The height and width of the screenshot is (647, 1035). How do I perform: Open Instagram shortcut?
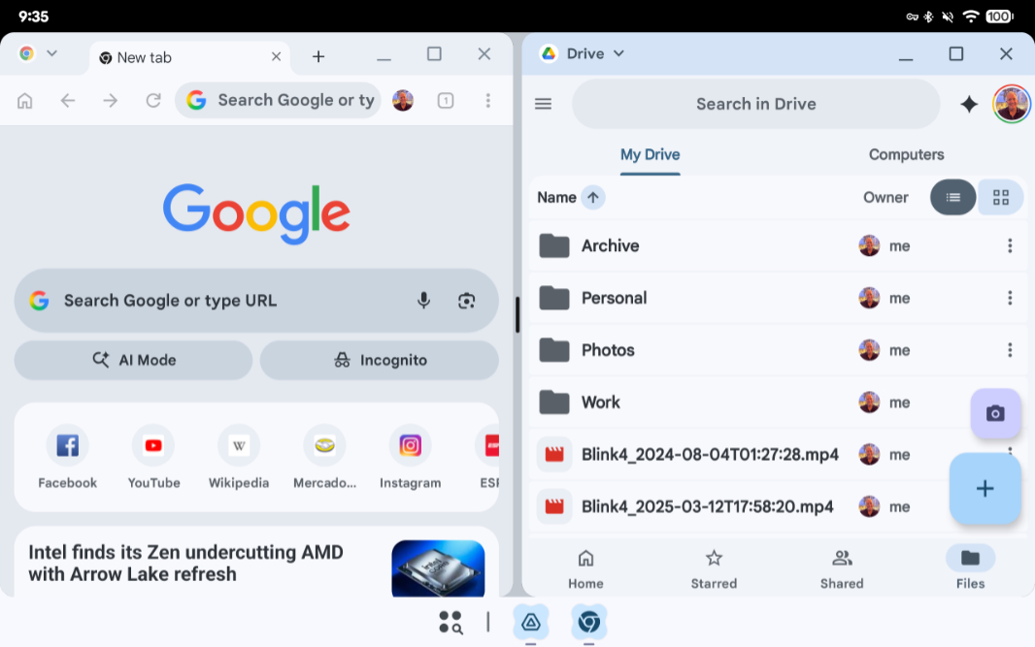[x=410, y=458]
